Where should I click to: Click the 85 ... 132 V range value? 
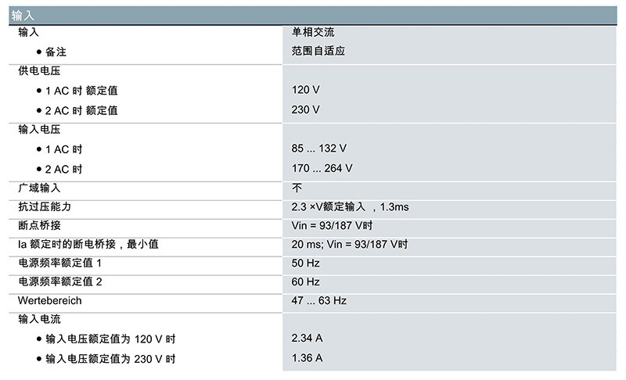(x=319, y=149)
